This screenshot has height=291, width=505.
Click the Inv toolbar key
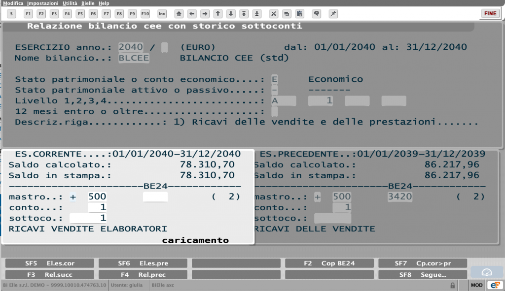pos(162,14)
